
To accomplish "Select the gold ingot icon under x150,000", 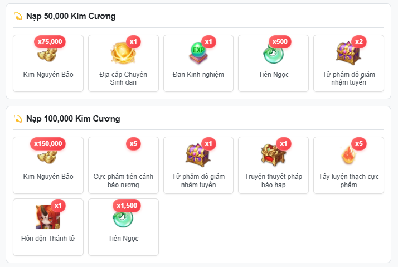I will pos(48,156).
